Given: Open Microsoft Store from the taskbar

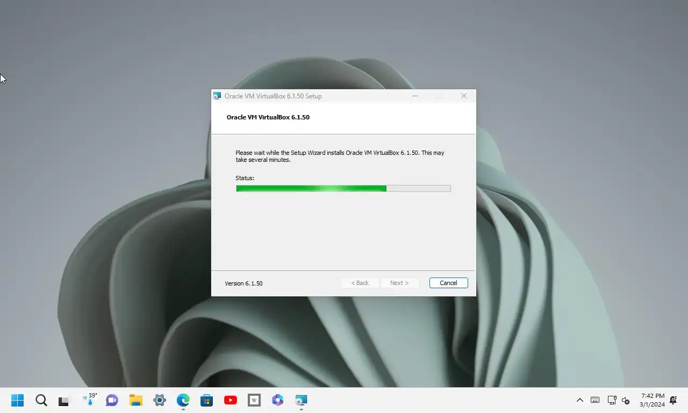Looking at the screenshot, I should point(207,400).
